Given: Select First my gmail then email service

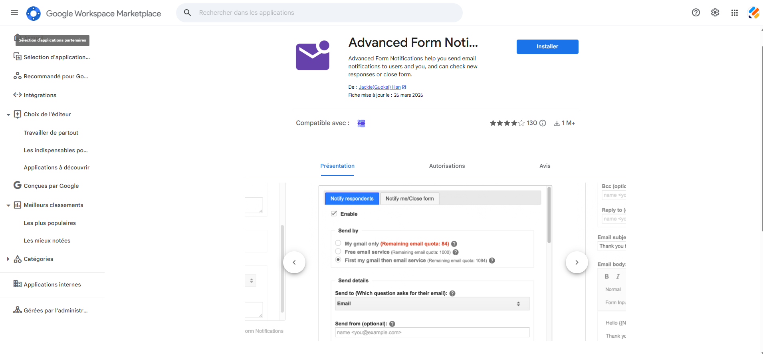Looking at the screenshot, I should 338,260.
